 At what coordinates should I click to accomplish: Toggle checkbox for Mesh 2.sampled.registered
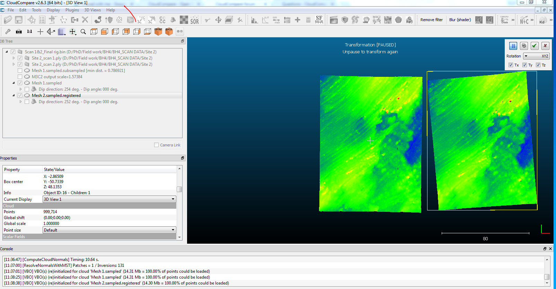20,96
